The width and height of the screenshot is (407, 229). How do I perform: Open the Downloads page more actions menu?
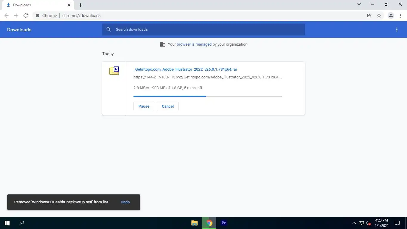[x=397, y=30]
